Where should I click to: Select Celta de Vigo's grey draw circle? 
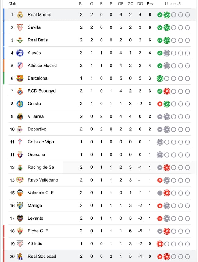(x=160, y=142)
